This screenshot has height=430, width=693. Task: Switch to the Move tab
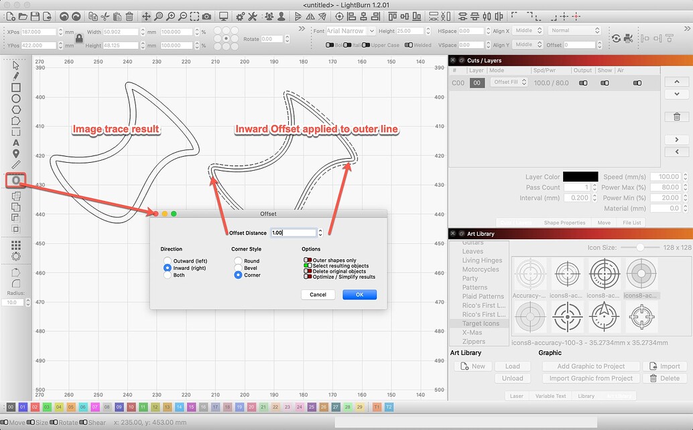(x=604, y=222)
